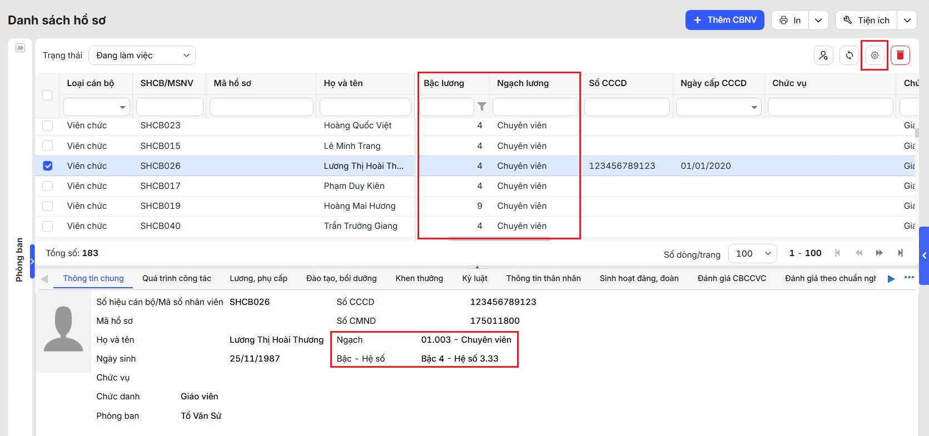
Task: Tick the checkbox for Hoàng Quốc Việt row
Action: (48, 126)
